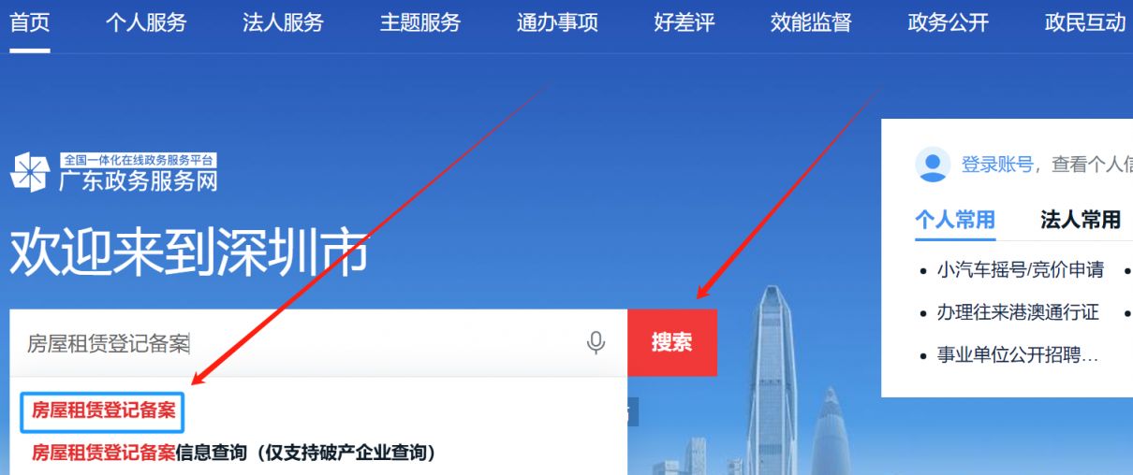Click the user avatar icon

coord(932,165)
